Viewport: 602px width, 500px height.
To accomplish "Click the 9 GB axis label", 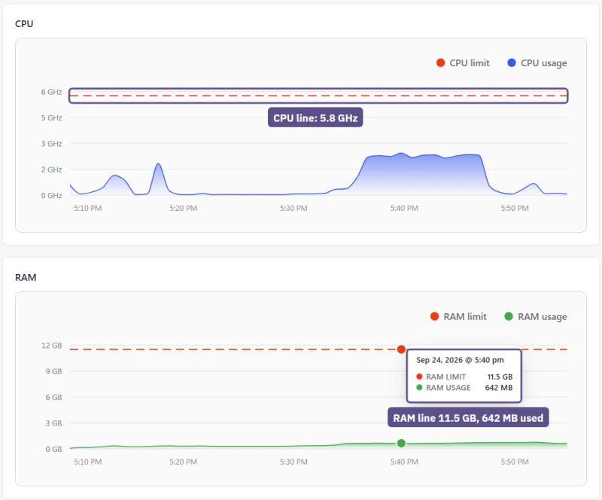I will click(53, 371).
